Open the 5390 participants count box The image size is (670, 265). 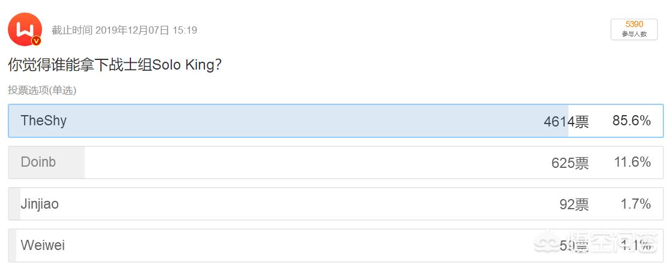(x=634, y=29)
